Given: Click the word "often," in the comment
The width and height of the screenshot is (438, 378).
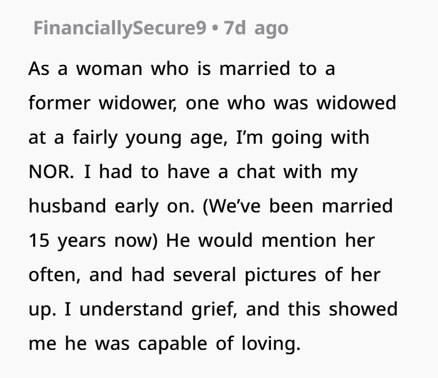Looking at the screenshot, I should [x=56, y=275].
